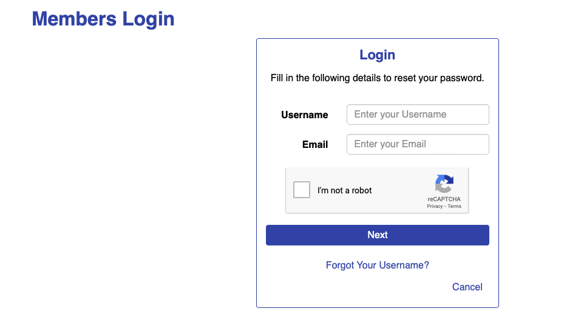Focus the Enter your Username field

418,115
